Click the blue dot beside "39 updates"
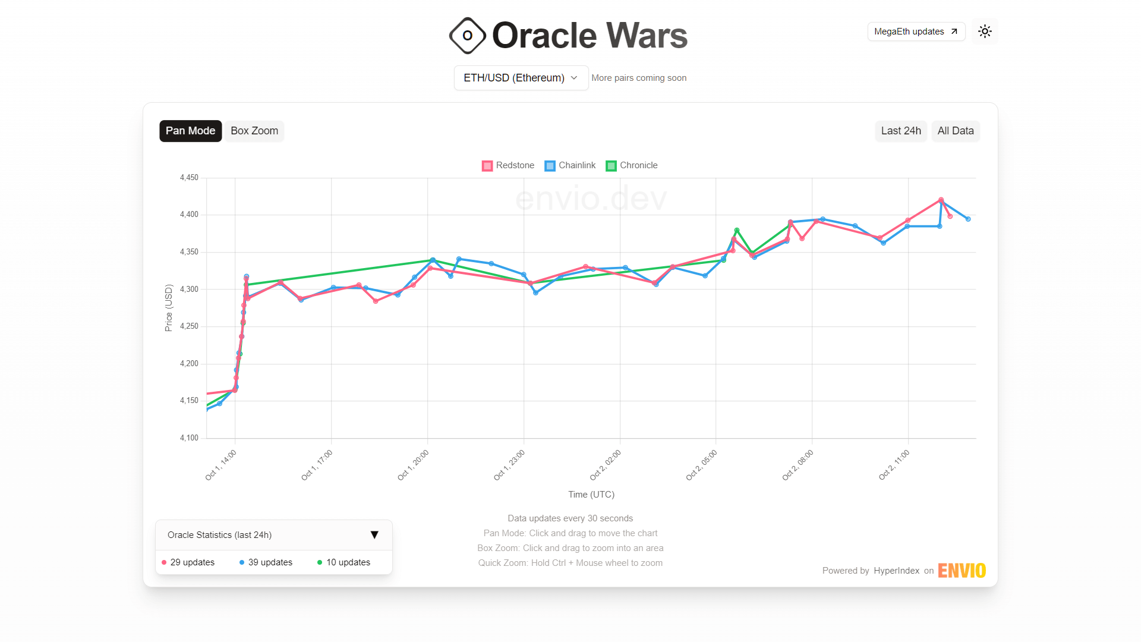The height and width of the screenshot is (642, 1141). pyautogui.click(x=241, y=562)
